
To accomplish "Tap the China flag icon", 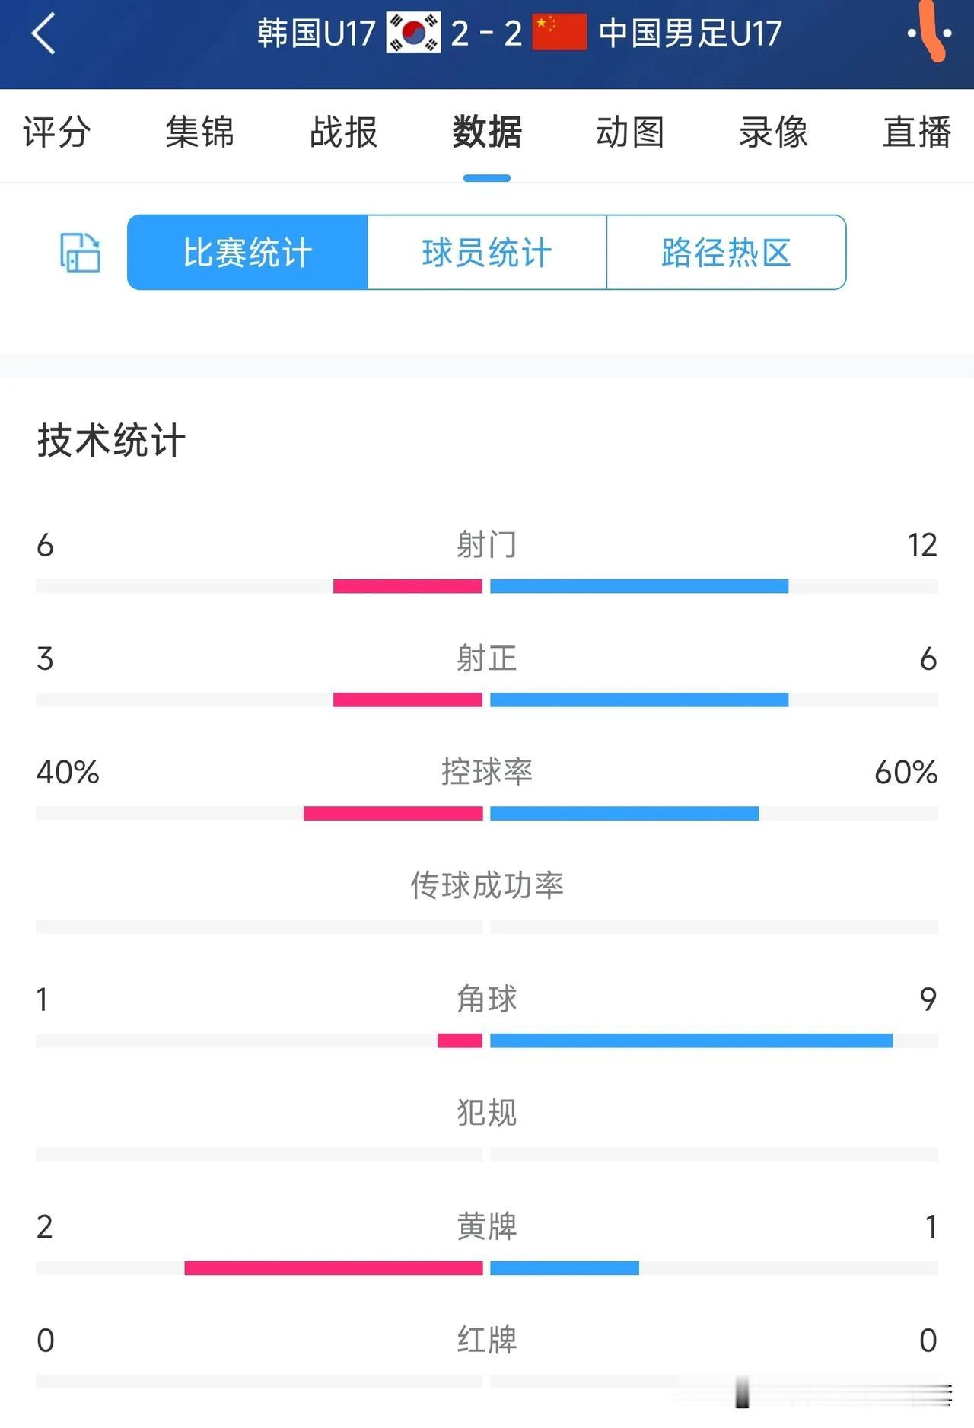I will [x=559, y=33].
